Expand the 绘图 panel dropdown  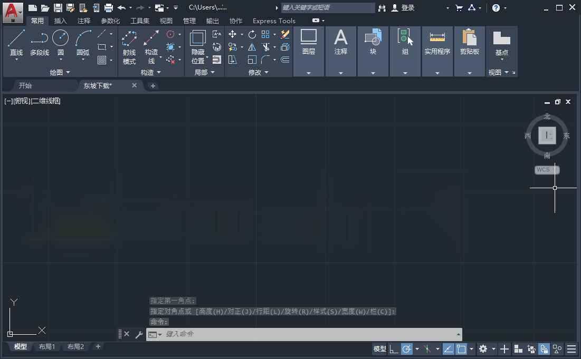(x=60, y=73)
